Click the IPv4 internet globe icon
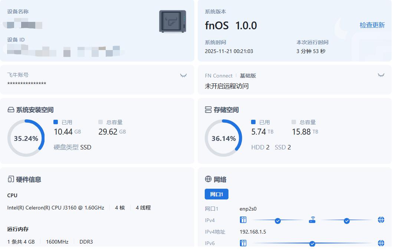 (x=381, y=220)
